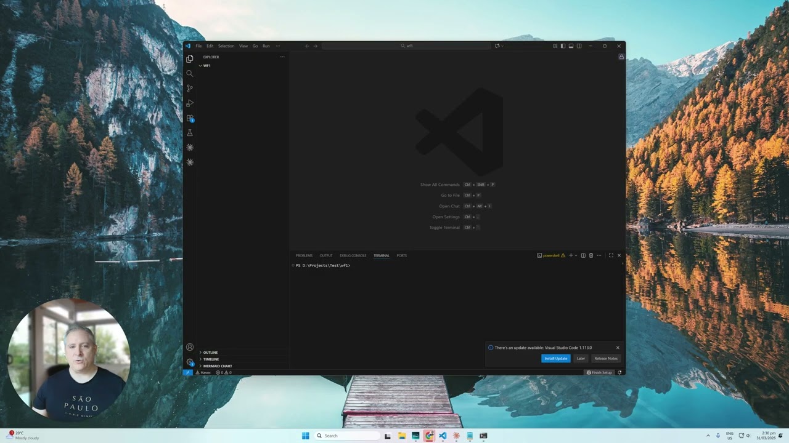Click the Windows taskbar Search box
Screen dimensions: 789x443
346,436
